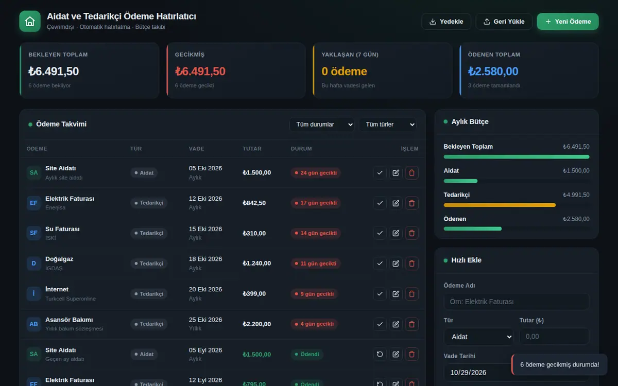Screen dimensions: 618x386
Task: Click the green home logo icon
Action: [30, 21]
